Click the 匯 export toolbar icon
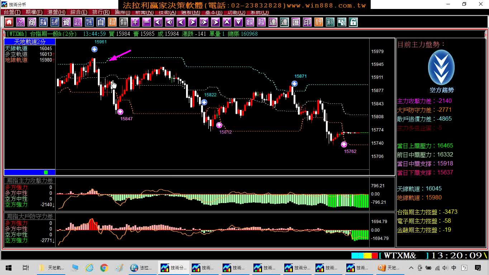489x275 pixels. (x=295, y=22)
